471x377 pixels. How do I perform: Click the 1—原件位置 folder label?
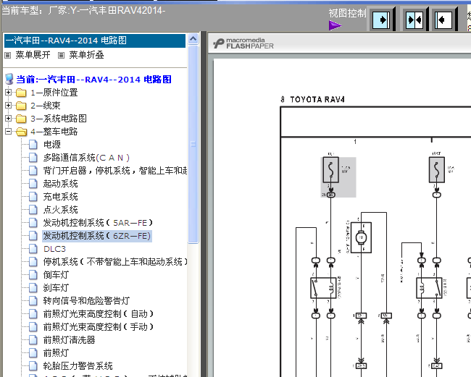click(54, 93)
